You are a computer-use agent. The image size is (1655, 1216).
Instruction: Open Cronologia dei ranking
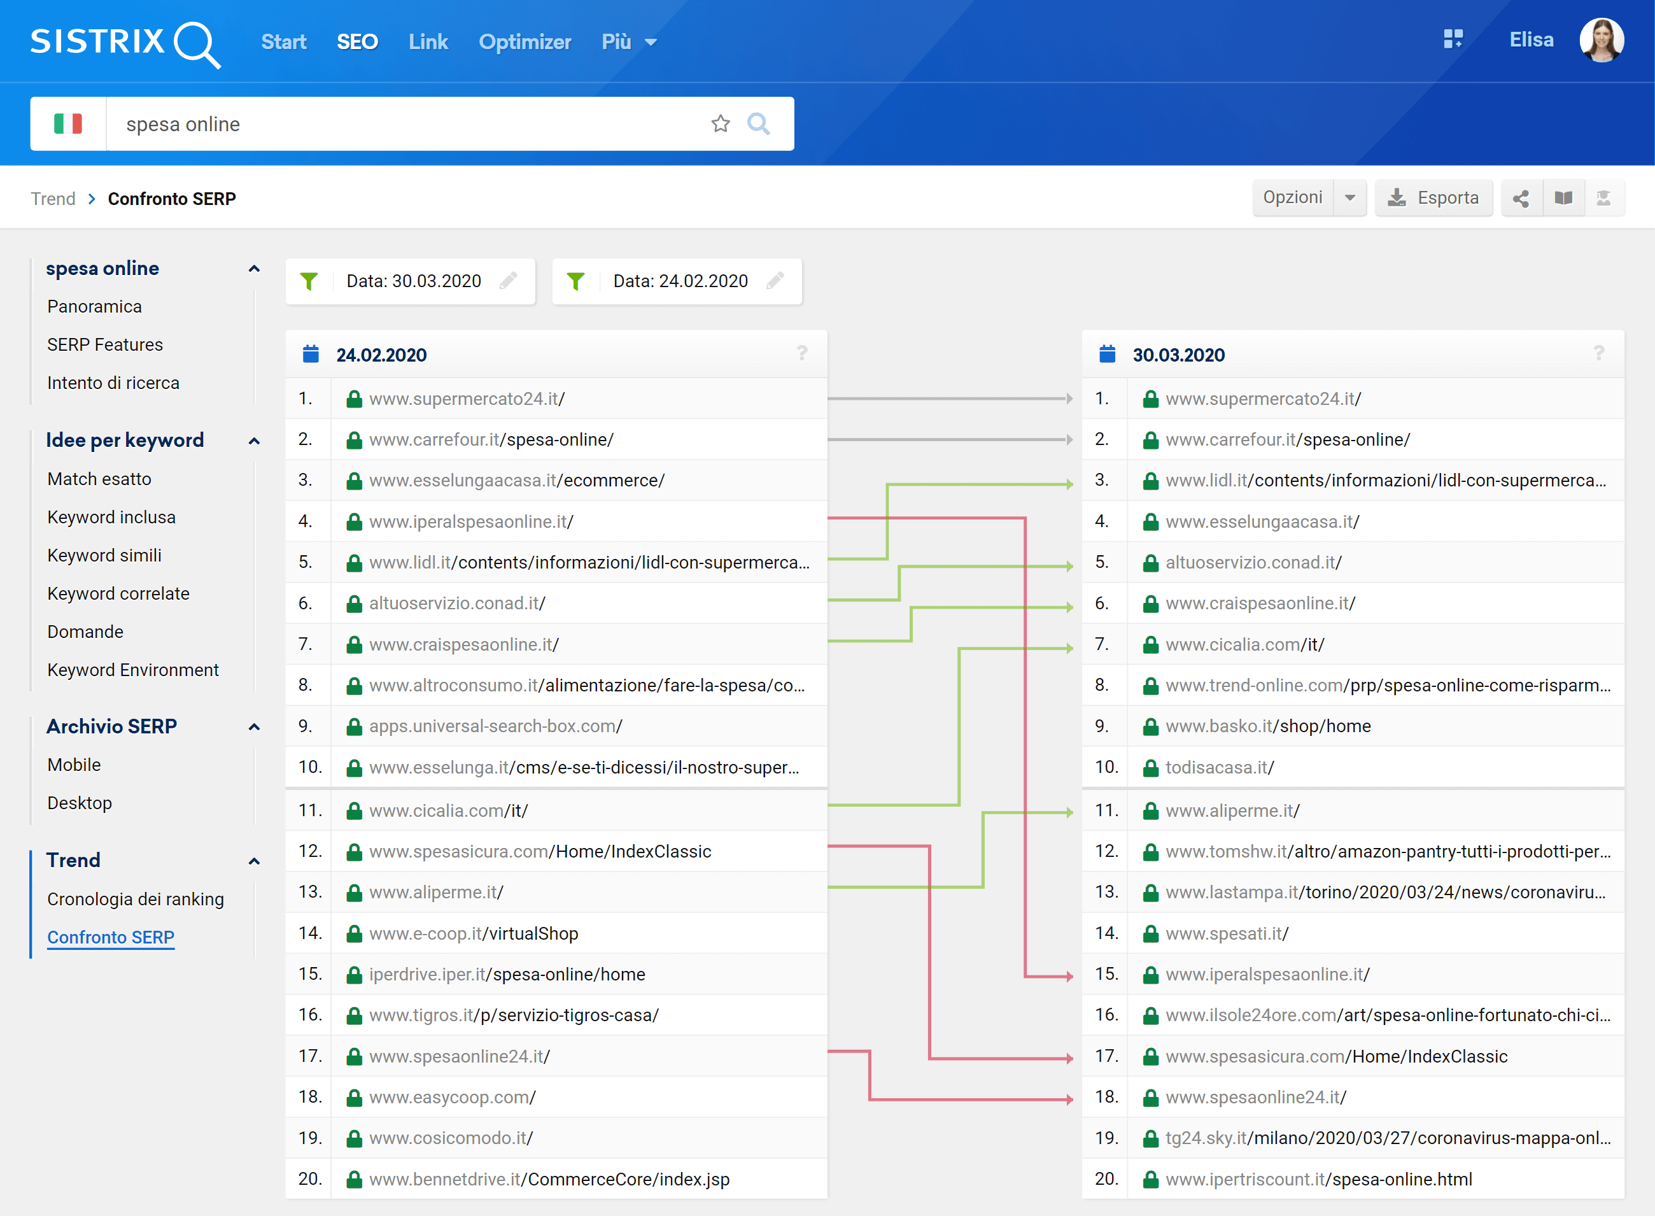pos(136,900)
